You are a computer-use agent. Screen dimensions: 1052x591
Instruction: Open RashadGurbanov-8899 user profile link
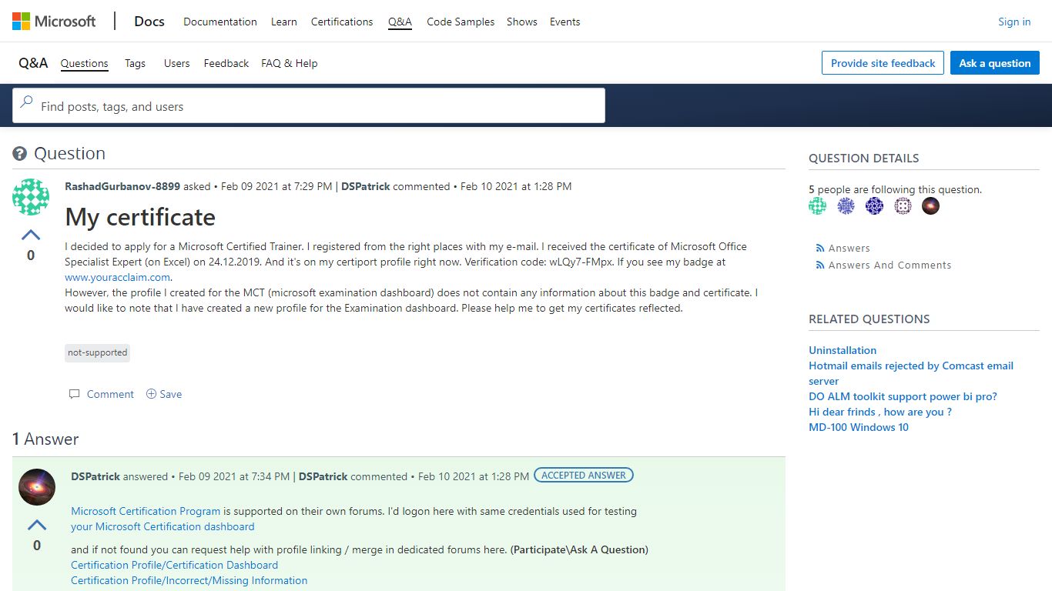122,186
